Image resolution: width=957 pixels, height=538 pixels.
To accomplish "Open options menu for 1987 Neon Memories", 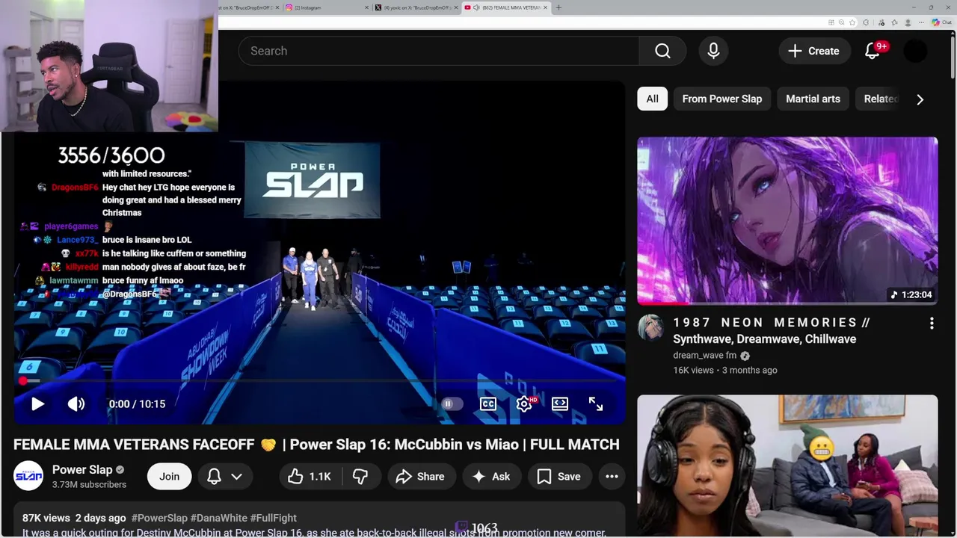I will pos(932,324).
